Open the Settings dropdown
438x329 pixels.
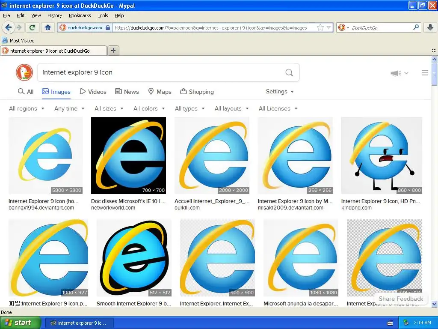click(280, 92)
